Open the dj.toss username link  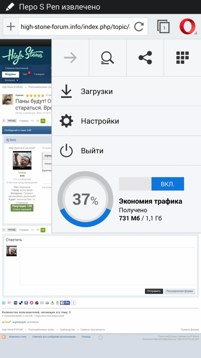11,140
